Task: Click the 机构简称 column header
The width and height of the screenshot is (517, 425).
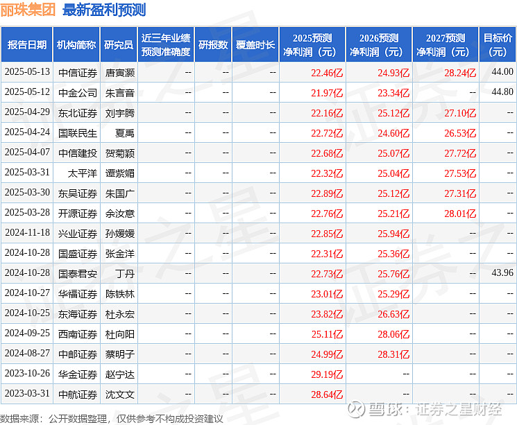Action: pyautogui.click(x=76, y=45)
